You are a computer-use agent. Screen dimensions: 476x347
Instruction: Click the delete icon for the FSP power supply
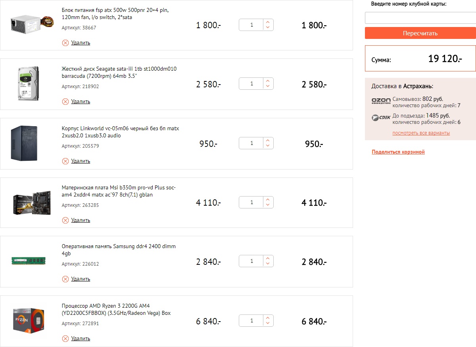pyautogui.click(x=65, y=43)
